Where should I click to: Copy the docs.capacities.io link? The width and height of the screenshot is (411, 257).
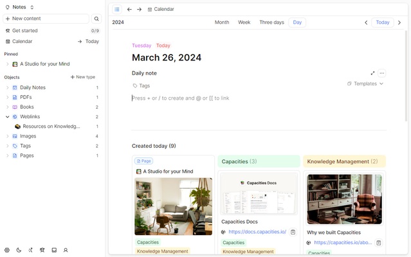click(x=293, y=232)
